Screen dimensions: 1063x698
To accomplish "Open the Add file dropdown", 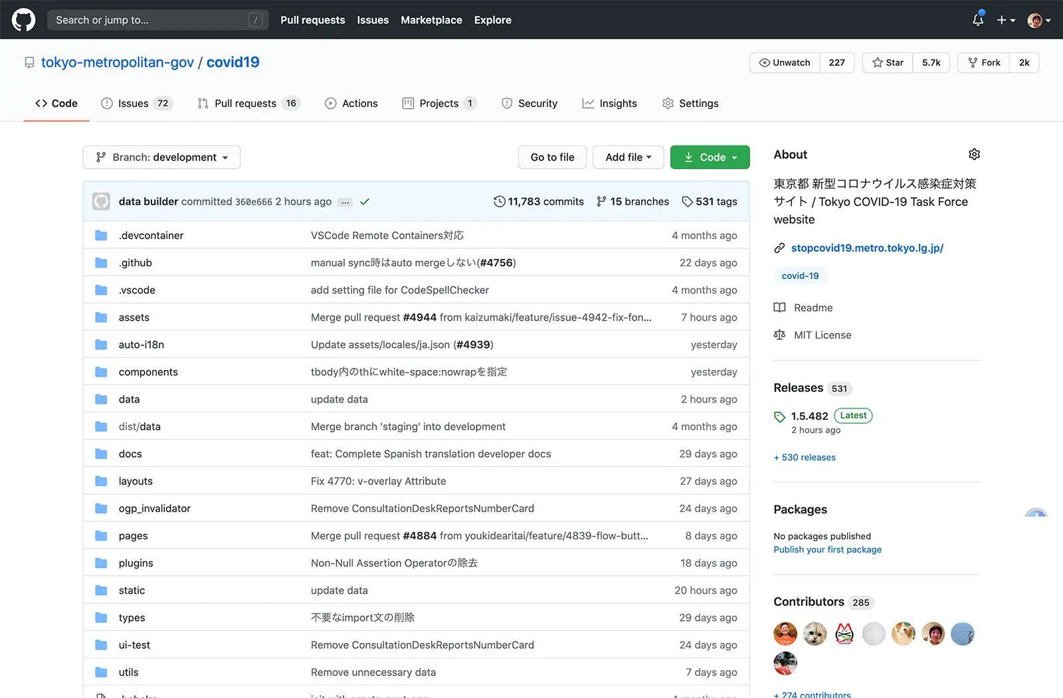I will [628, 157].
